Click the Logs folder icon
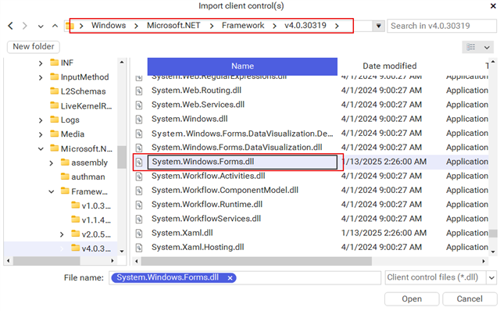This screenshot has width=500, height=311. [54, 120]
